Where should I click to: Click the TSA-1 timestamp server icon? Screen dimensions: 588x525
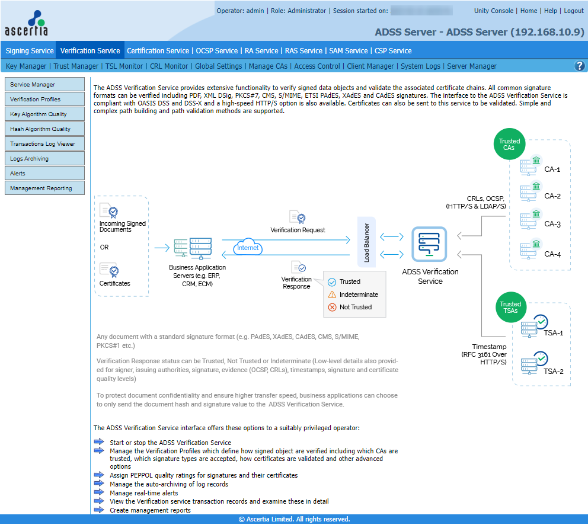(x=535, y=326)
